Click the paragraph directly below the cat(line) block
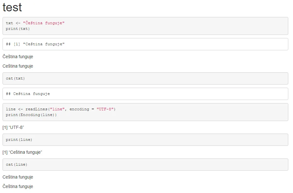Image resolution: width=293 pixels, height=193 pixels. pos(18,177)
